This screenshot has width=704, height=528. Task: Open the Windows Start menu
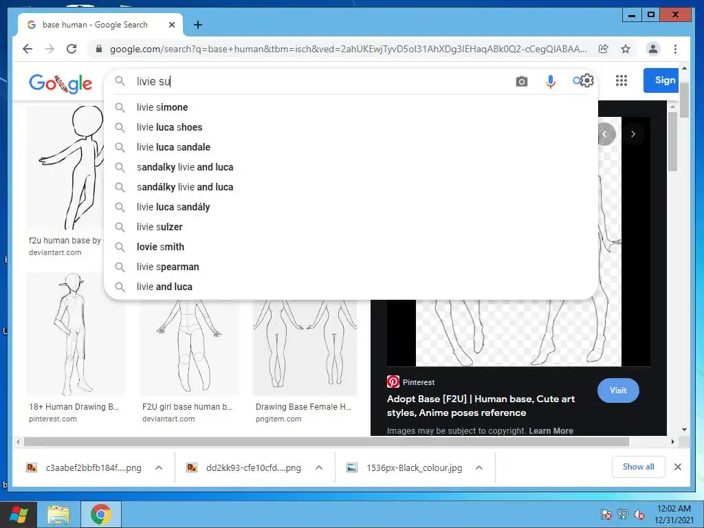[18, 514]
